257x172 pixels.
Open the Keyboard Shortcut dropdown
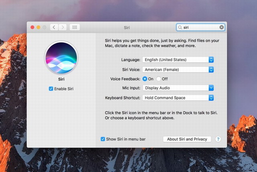pyautogui.click(x=178, y=98)
